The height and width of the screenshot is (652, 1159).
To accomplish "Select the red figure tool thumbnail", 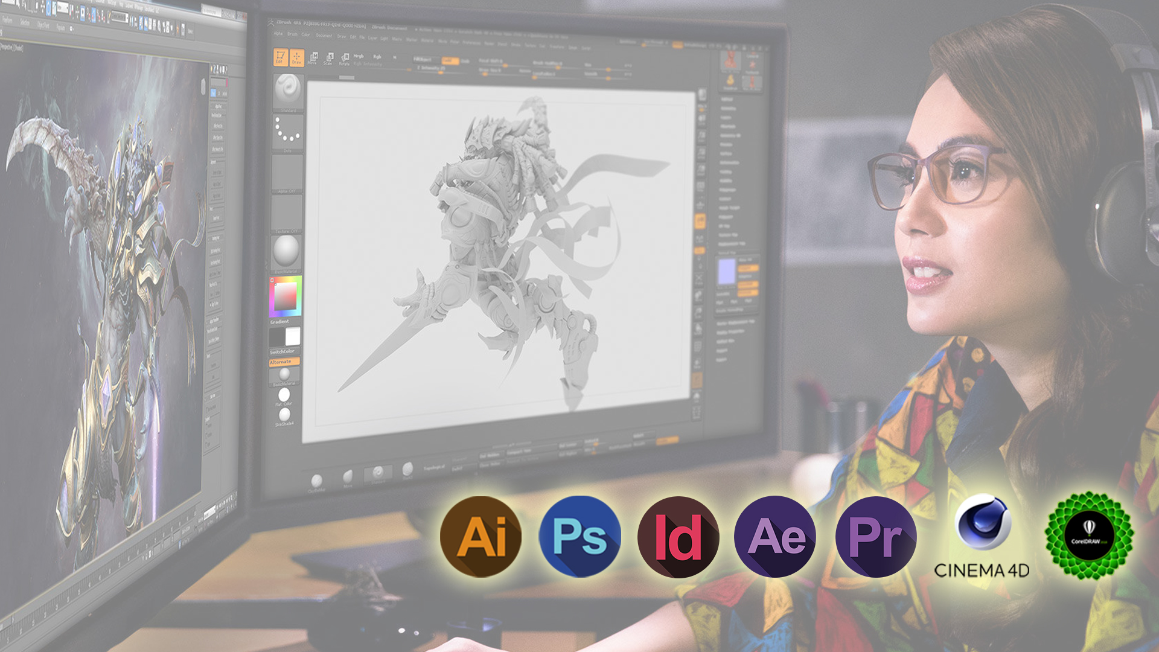I will pyautogui.click(x=730, y=60).
